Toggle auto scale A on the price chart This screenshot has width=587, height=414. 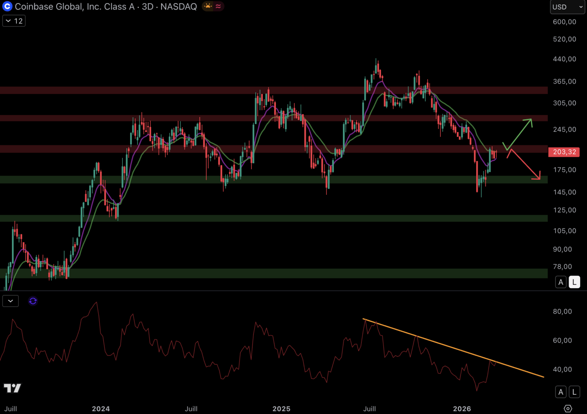click(x=561, y=282)
